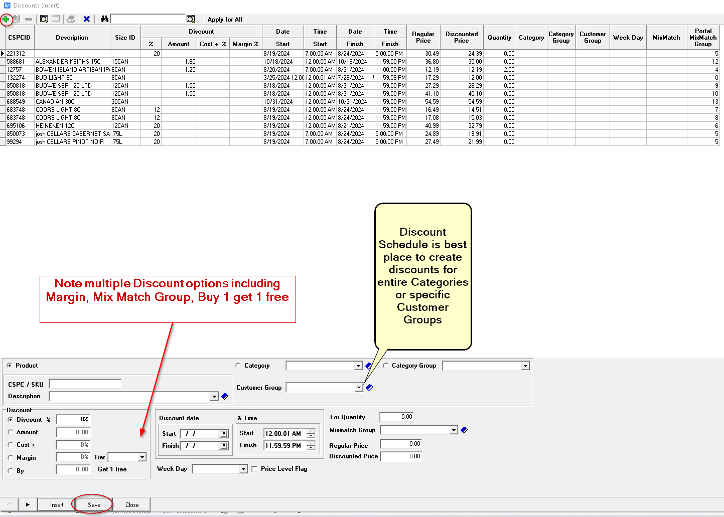Click the green plus Add discount icon
Viewport: 724px width, 517px height.
[x=6, y=19]
